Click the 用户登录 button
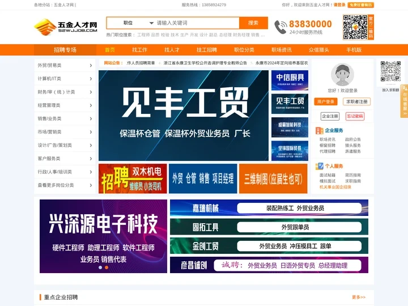The width and height of the screenshot is (408, 306). click(326, 102)
